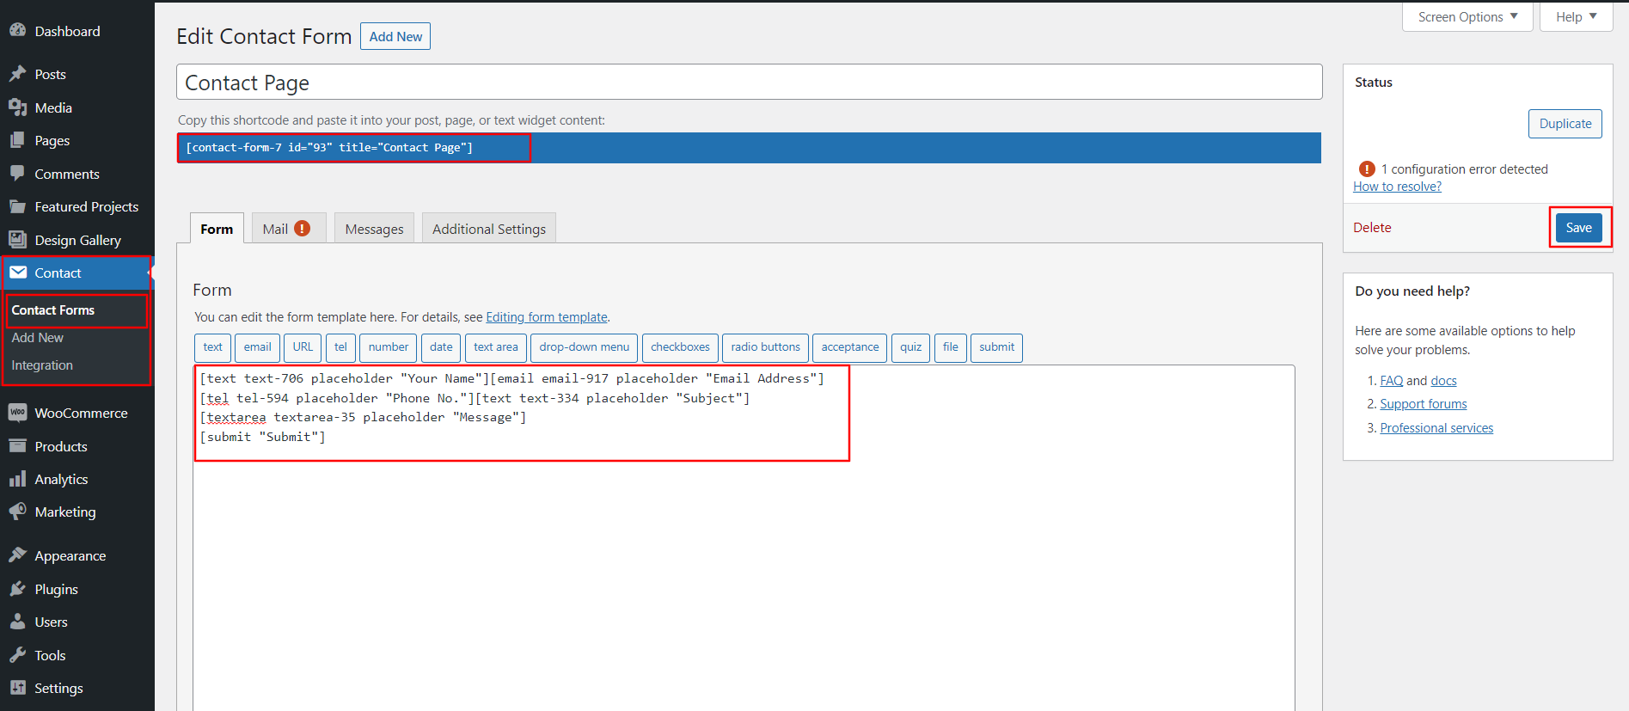Open the Design Gallery menu label
The image size is (1629, 711).
pos(77,240)
